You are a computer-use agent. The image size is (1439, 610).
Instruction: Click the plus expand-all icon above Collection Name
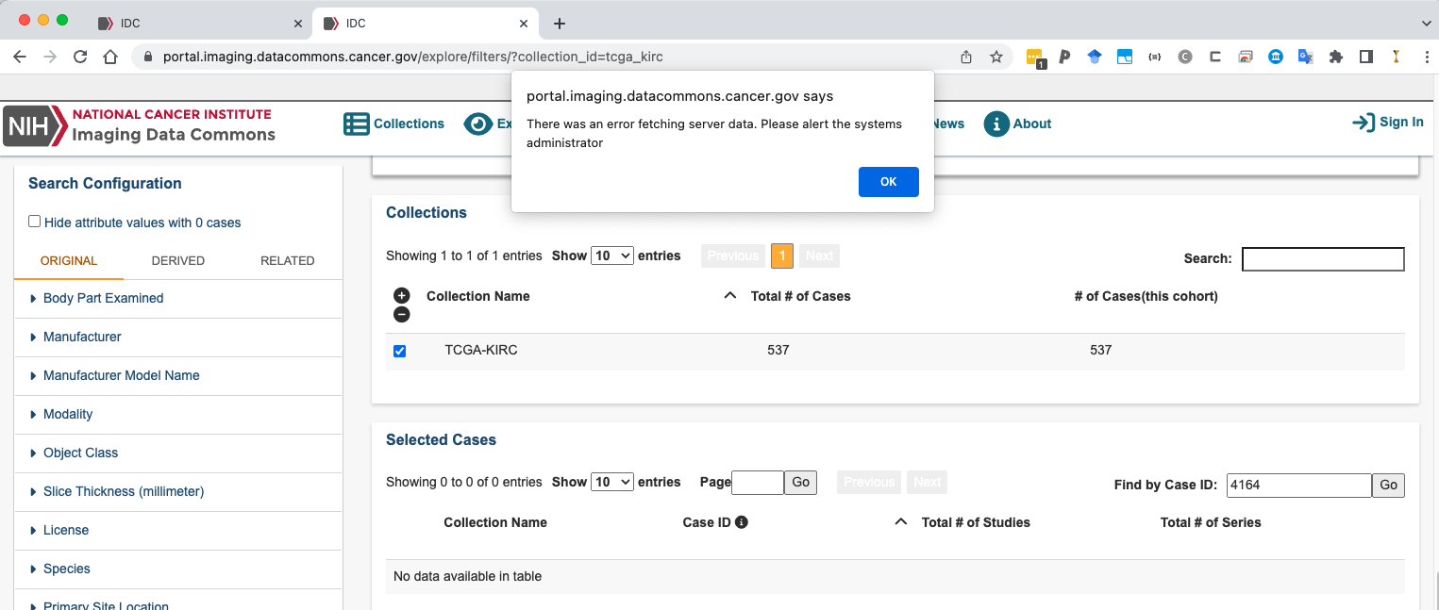tap(401, 295)
